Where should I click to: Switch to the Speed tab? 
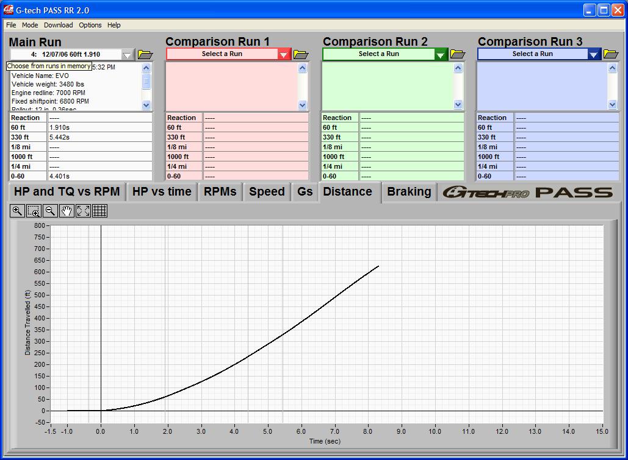(267, 191)
